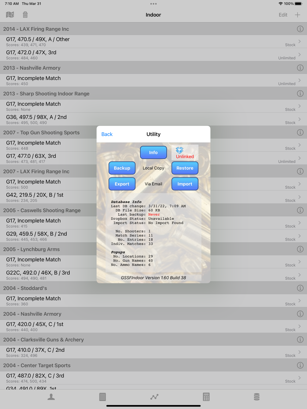Open chevron for G17, 477.0 / 63X, 3rd
This screenshot has height=409, width=307.
tap(299, 158)
